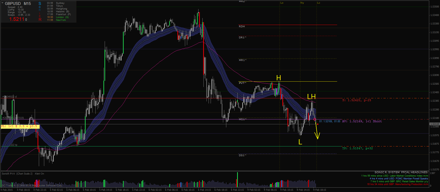Image resolution: width=440 pixels, height=192 pixels.
Task: Click the Frankfurt (P) session clock
Action: [x=59, y=14]
